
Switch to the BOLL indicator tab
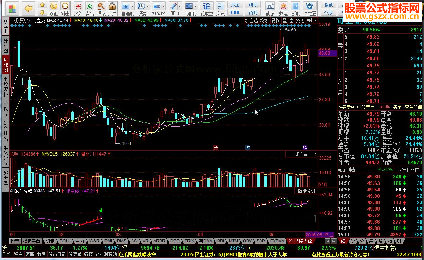[x=65, y=241]
